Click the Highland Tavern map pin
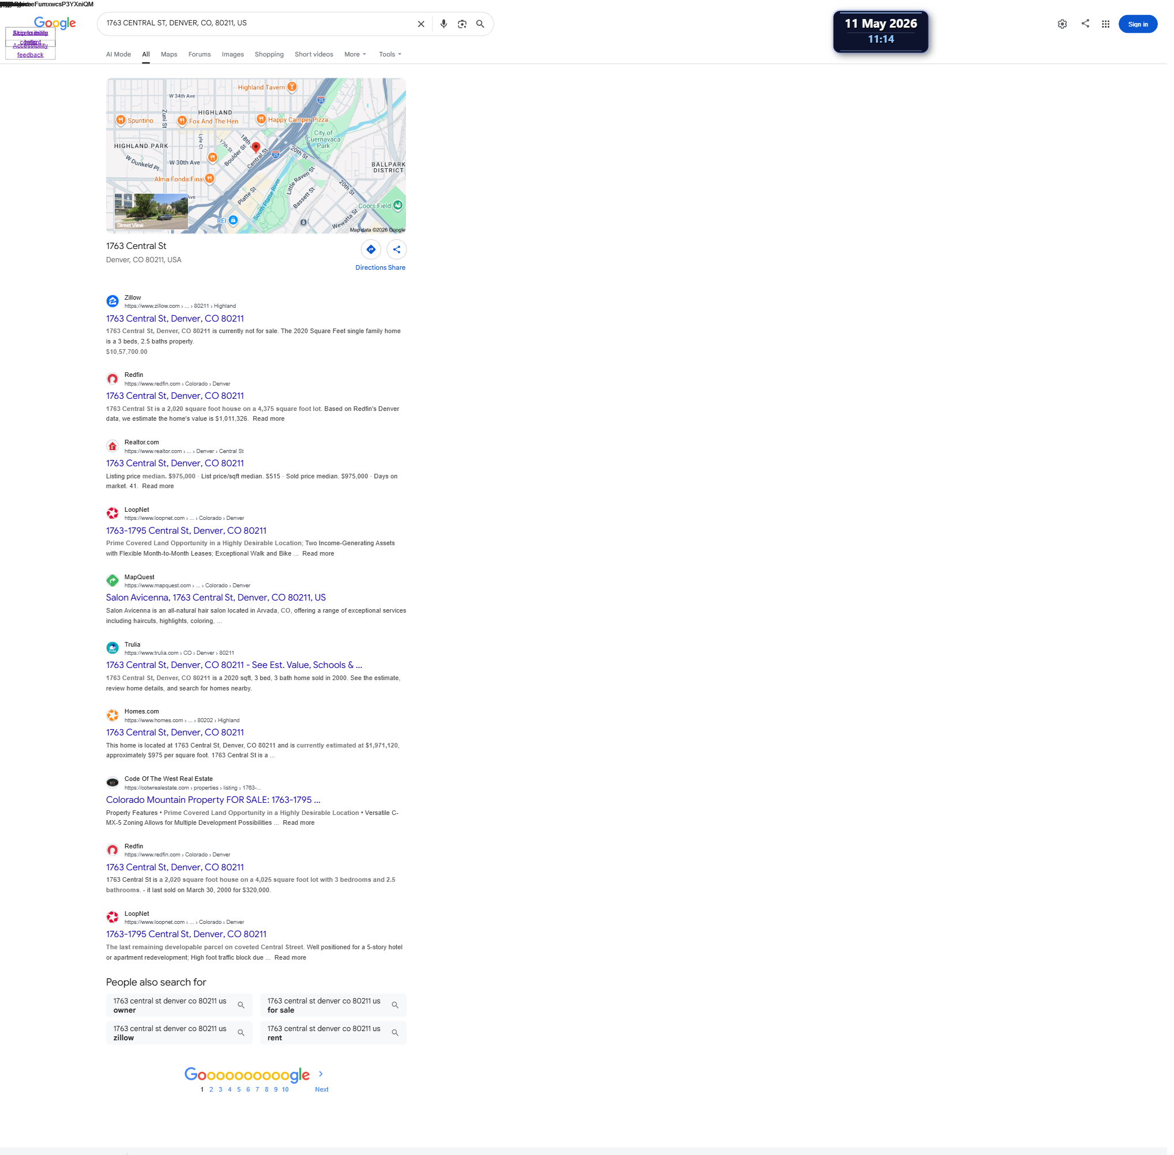The width and height of the screenshot is (1174, 1155). point(292,87)
